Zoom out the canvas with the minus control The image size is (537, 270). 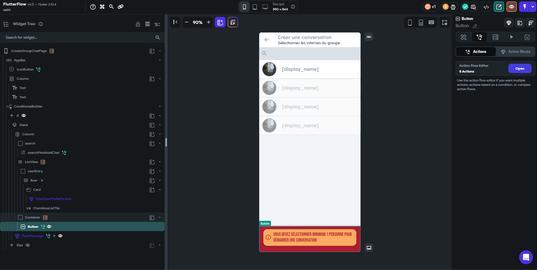click(x=187, y=22)
